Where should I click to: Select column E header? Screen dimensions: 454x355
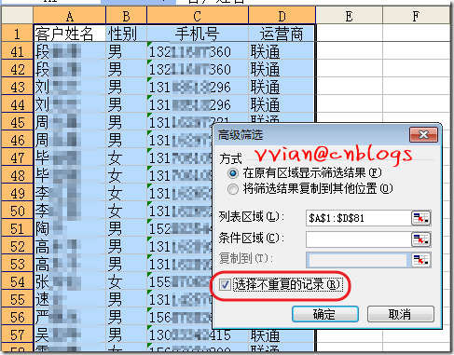point(350,16)
